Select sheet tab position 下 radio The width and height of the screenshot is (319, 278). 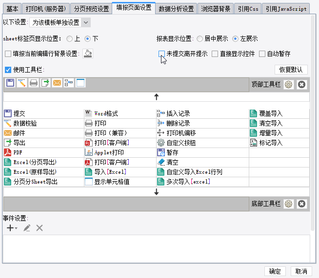pyautogui.click(x=87, y=39)
